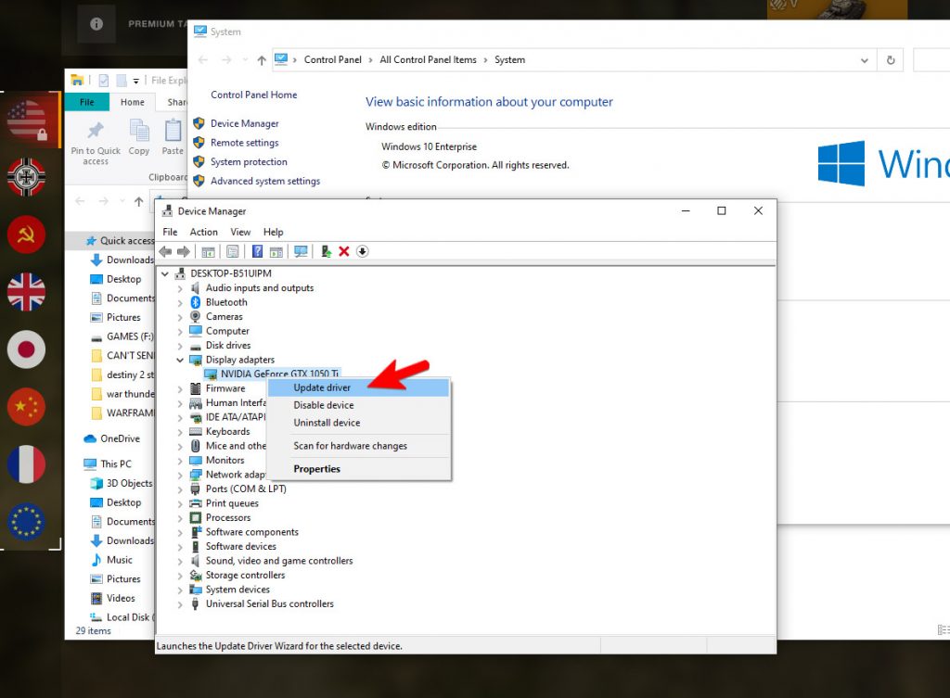Viewport: 950px width, 698px height.
Task: Collapse the Display adapters node
Action: (x=180, y=360)
